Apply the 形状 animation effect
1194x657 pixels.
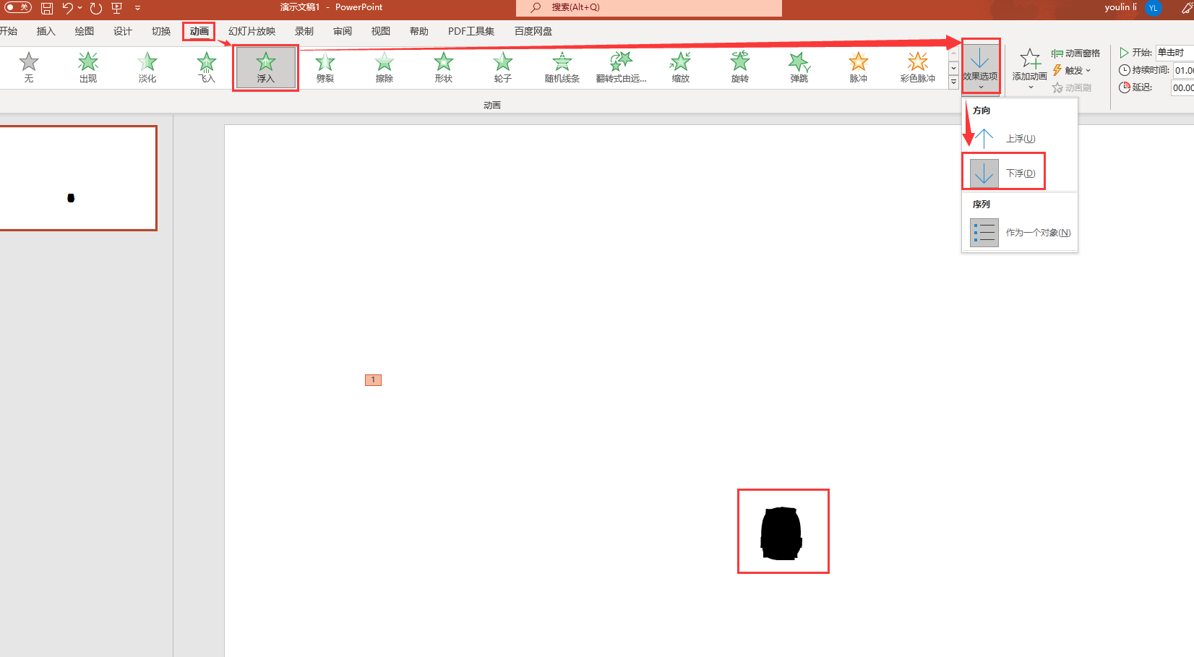click(444, 67)
